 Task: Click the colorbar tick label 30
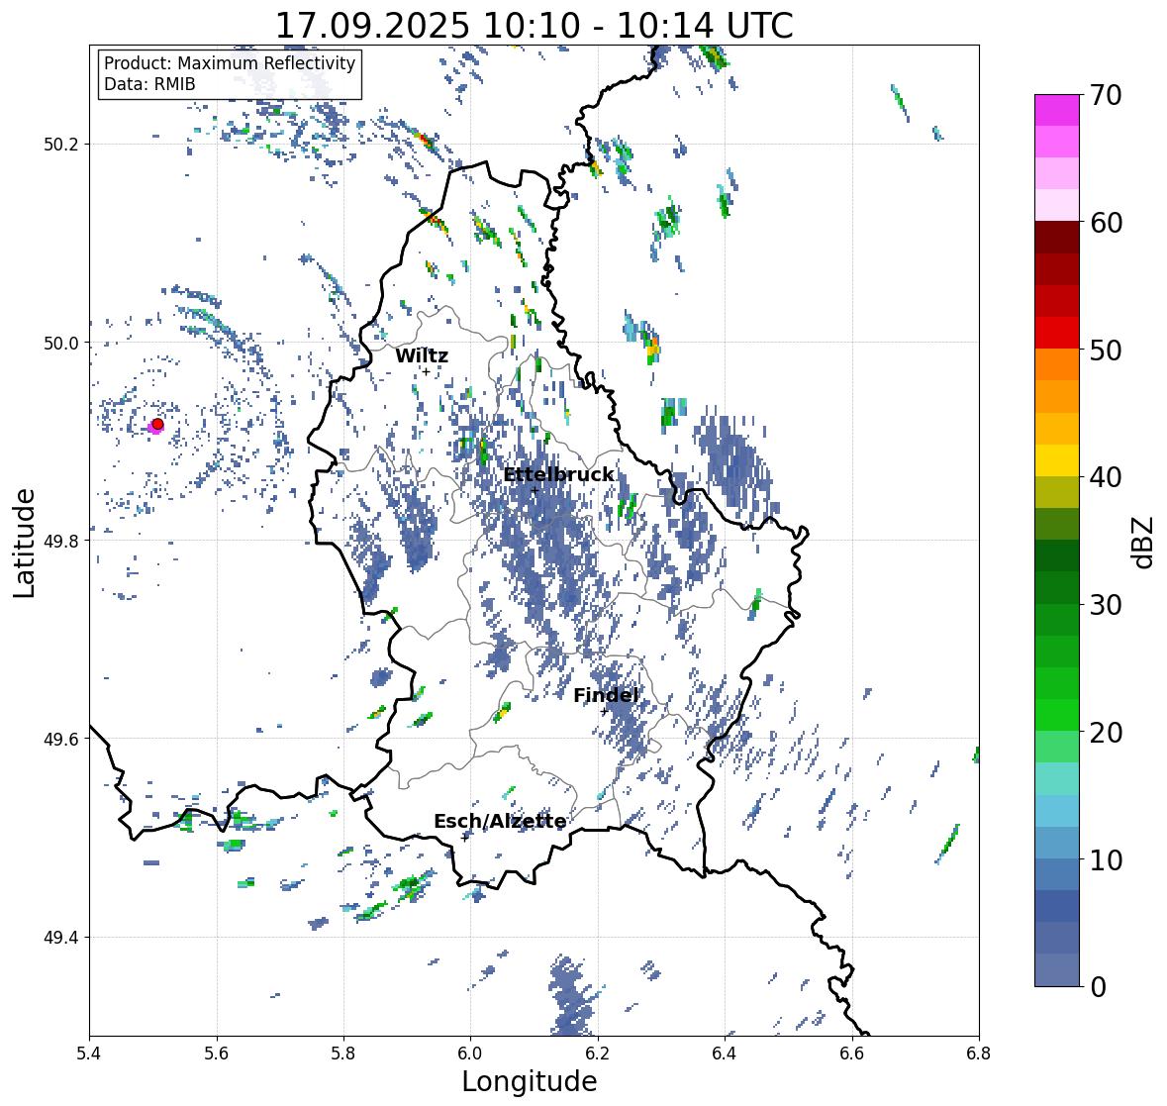point(1106,605)
